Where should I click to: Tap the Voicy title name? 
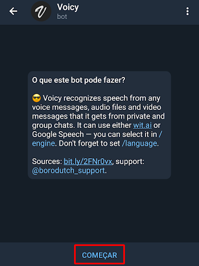[x=68, y=8]
